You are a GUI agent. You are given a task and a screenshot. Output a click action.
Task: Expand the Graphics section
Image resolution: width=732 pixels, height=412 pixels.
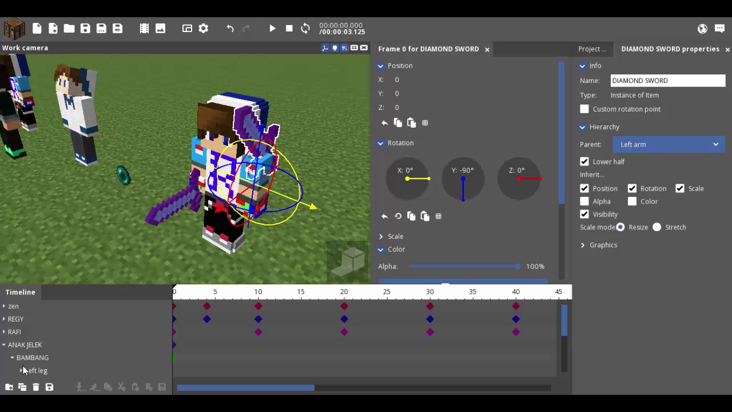click(583, 245)
